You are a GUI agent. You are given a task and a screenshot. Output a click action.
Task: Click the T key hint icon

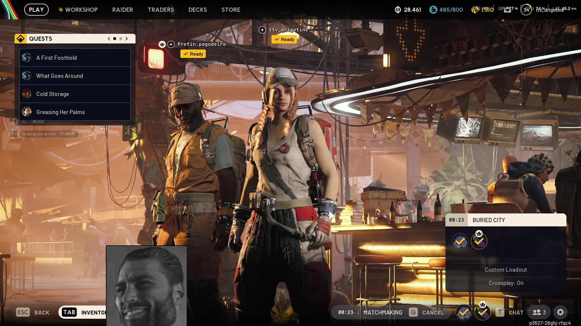coord(500,312)
